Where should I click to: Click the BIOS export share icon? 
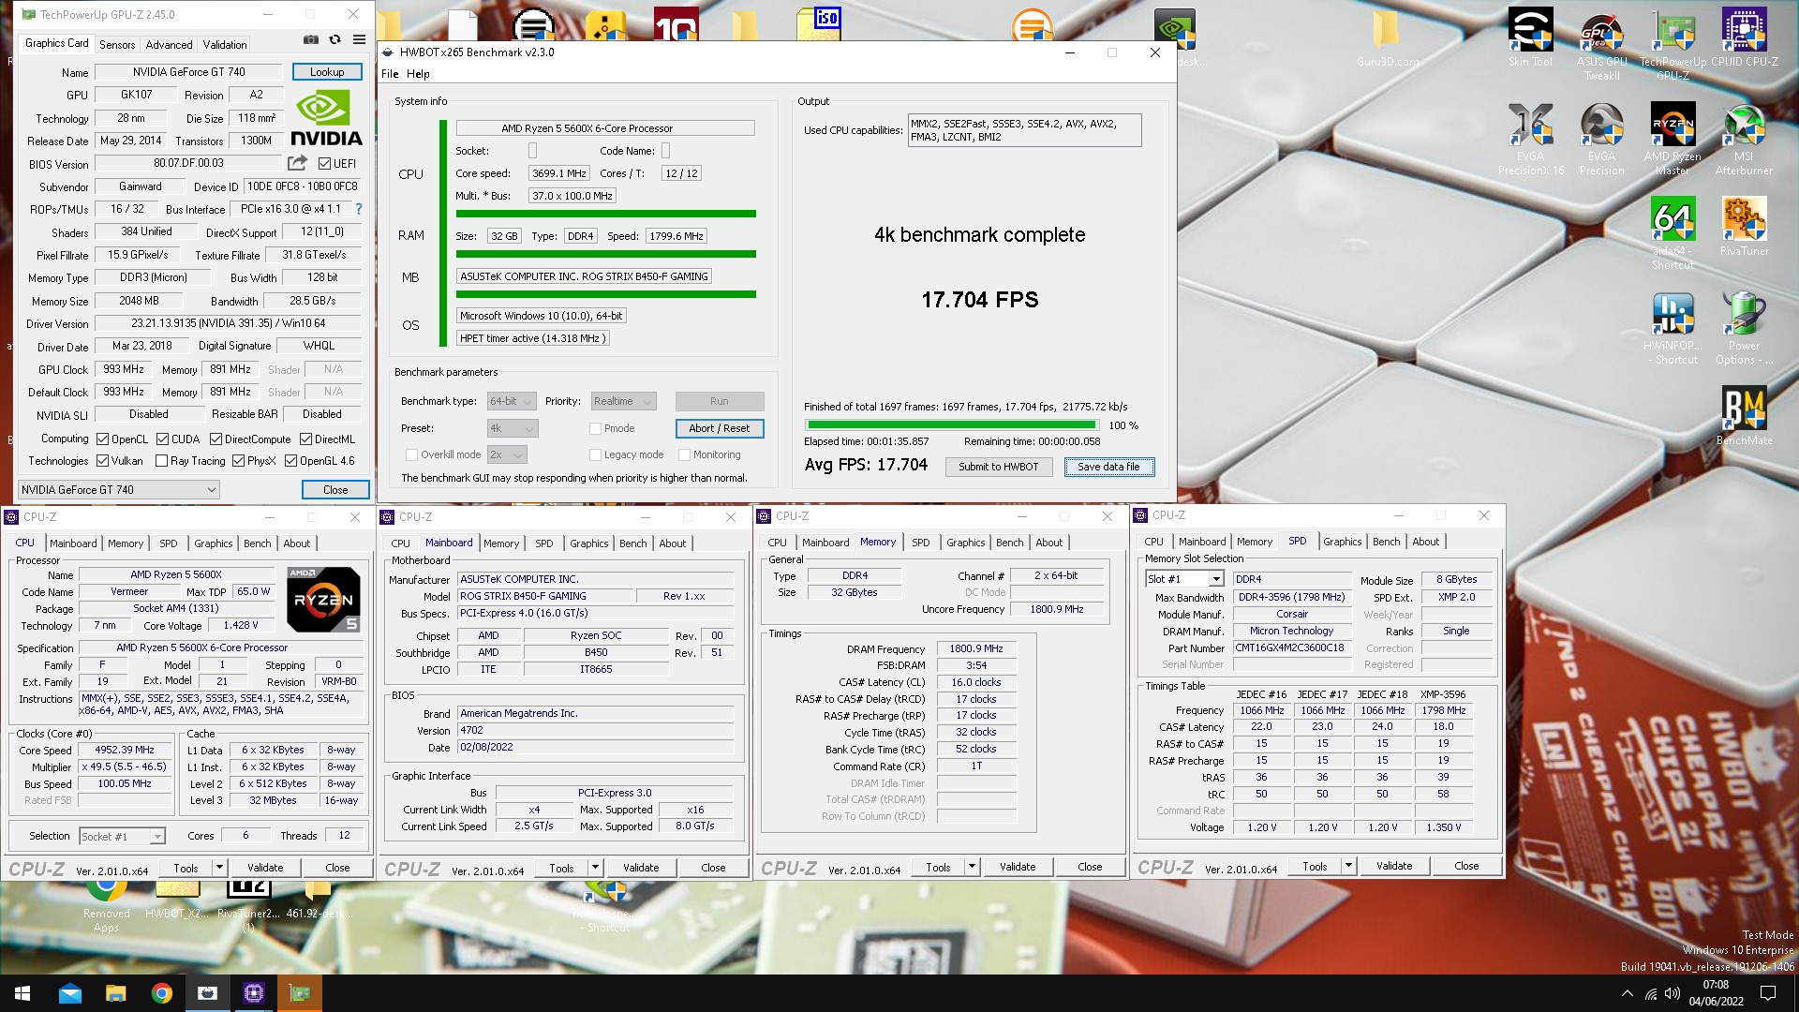pyautogui.click(x=297, y=163)
